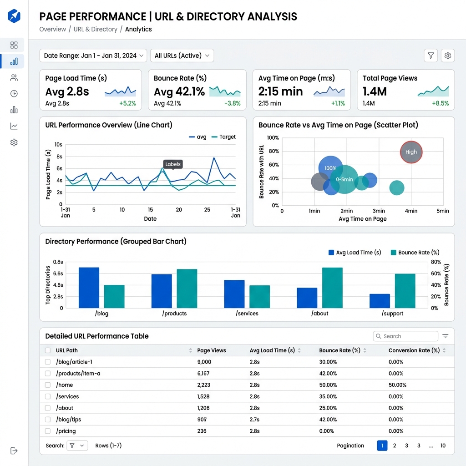Click the /blog blue load time bar
Image resolution: width=466 pixels, height=466 pixels.
click(x=89, y=288)
